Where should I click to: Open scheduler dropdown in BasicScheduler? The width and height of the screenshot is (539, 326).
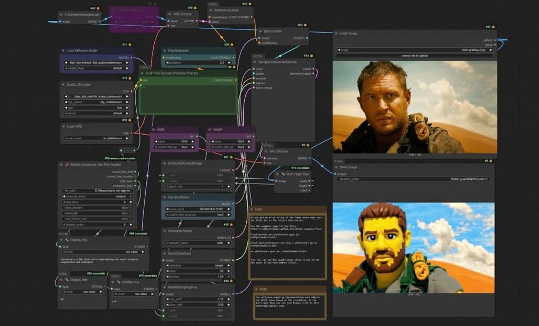[x=198, y=267]
